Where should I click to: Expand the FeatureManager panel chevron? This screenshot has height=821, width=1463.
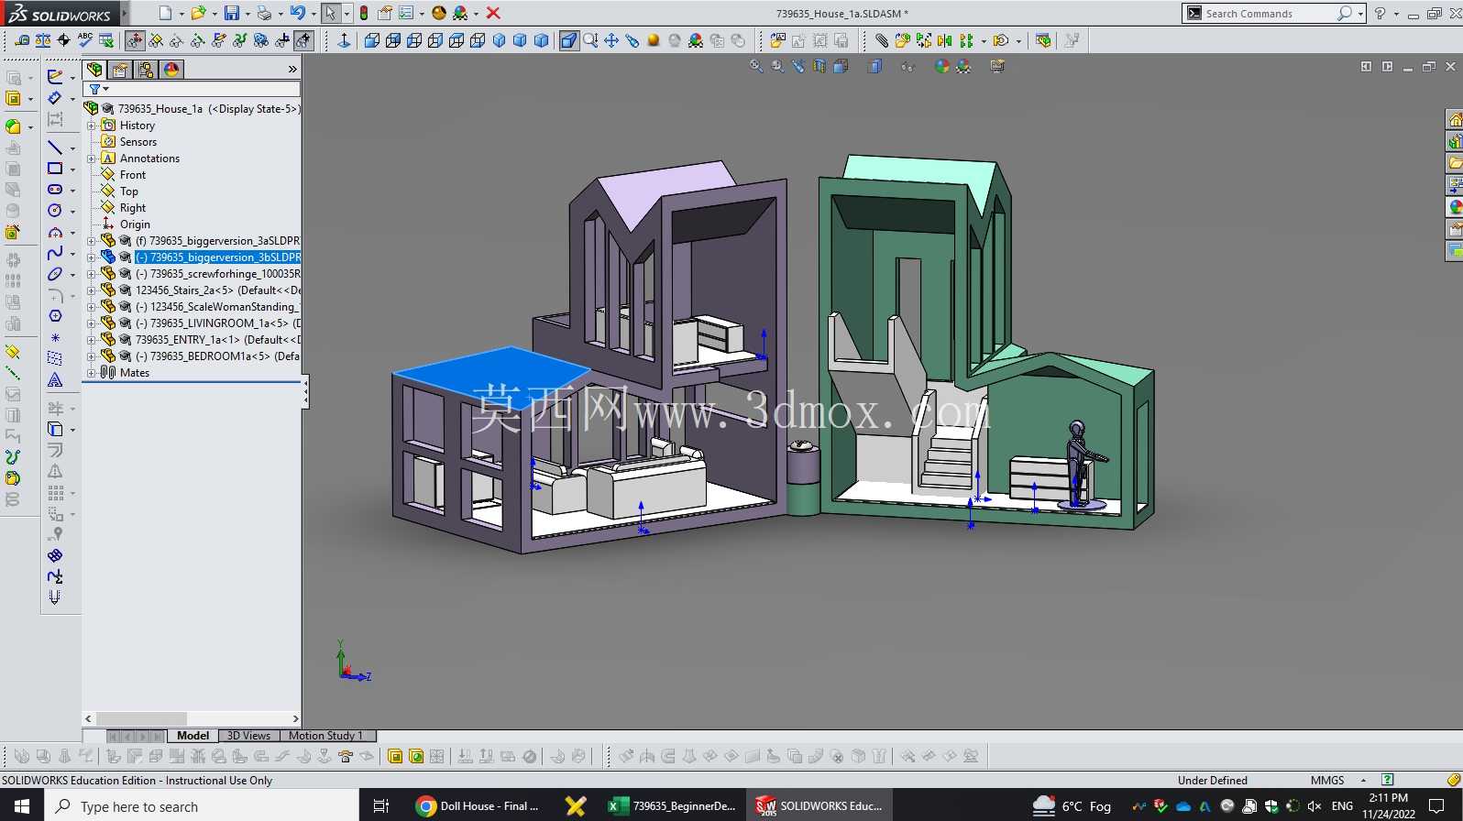point(292,70)
